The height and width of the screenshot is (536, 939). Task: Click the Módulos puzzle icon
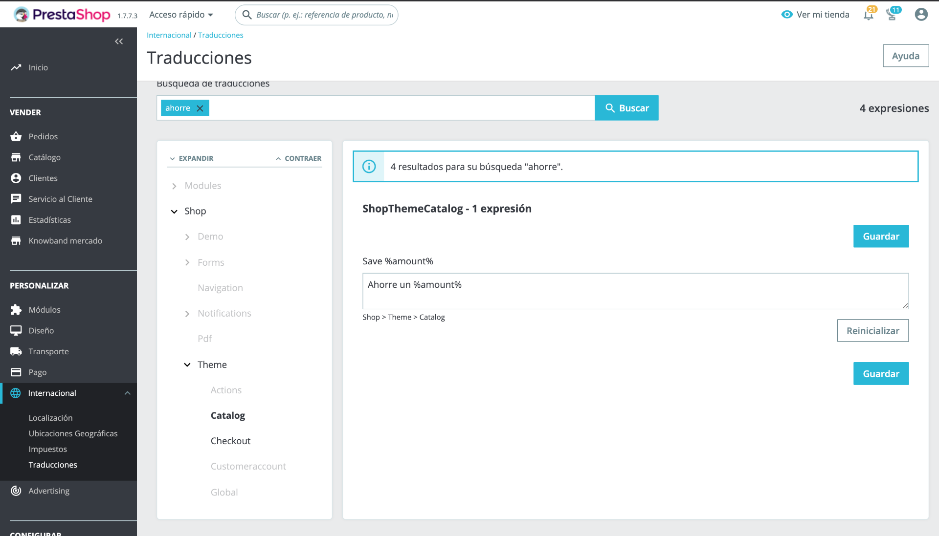(x=16, y=310)
